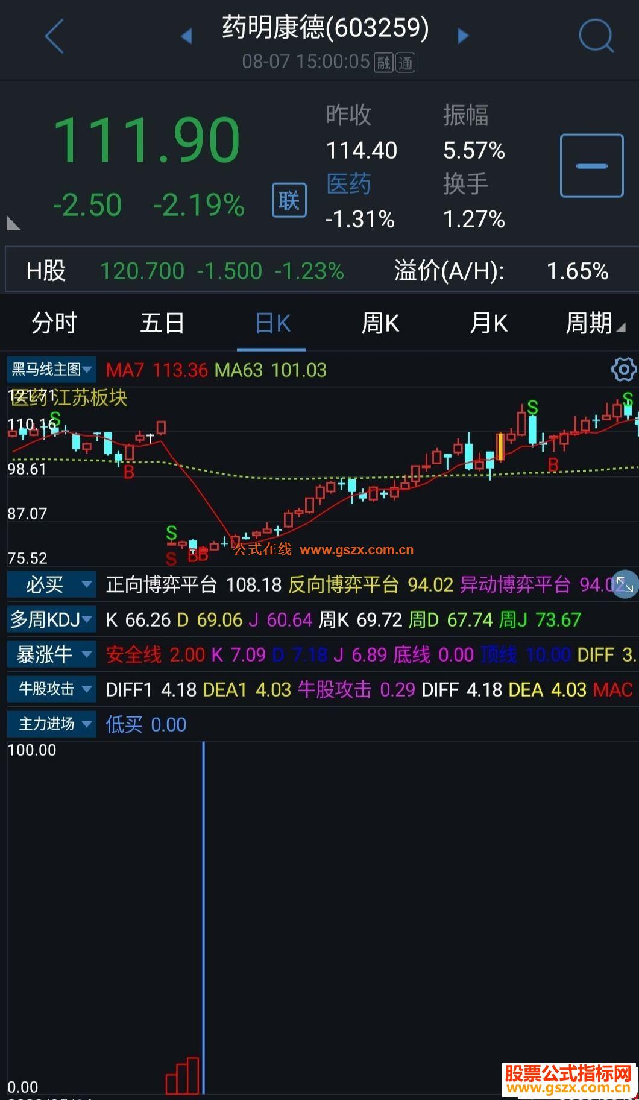639x1100 pixels.
Task: Click the MA7 113.36 value
Action: [157, 370]
